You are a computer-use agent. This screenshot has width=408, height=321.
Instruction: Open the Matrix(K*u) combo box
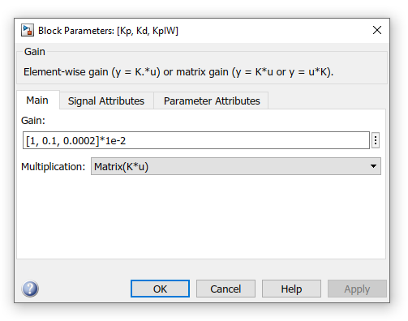tap(236, 166)
